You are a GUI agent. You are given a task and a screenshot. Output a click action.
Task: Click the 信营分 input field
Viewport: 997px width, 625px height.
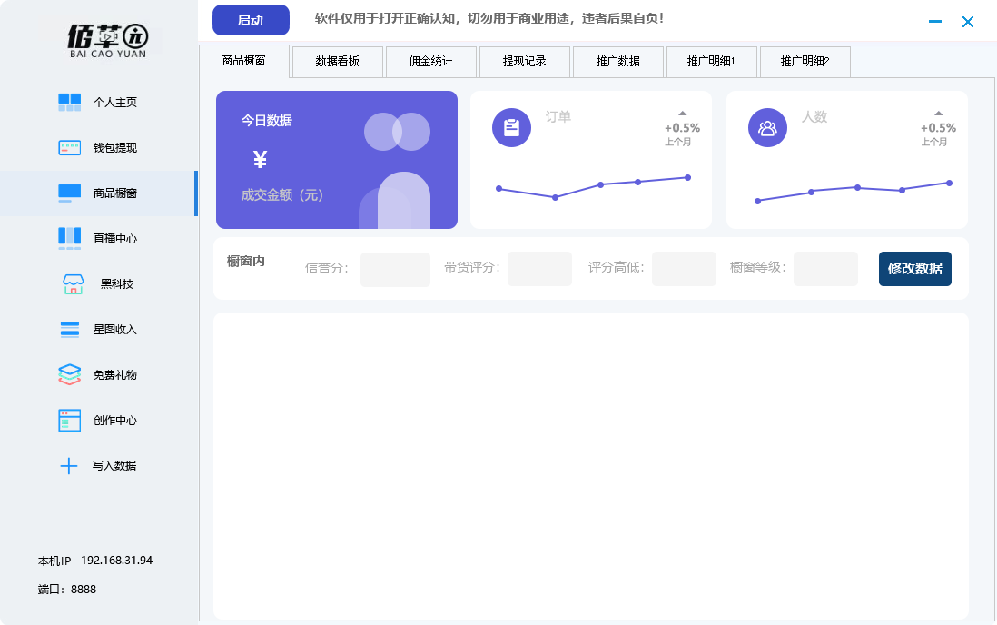click(395, 269)
